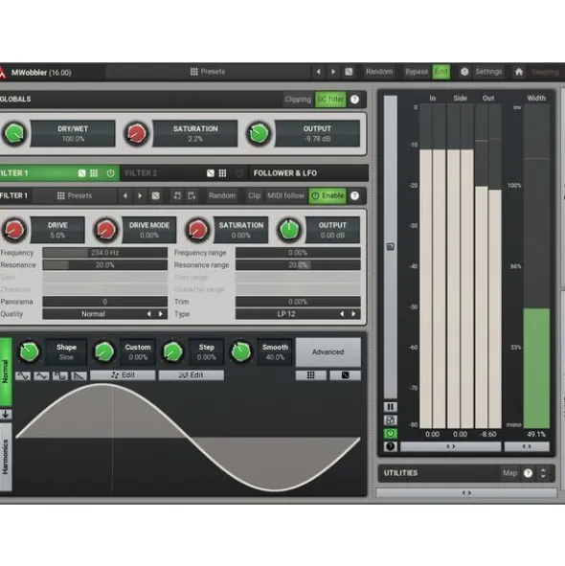
Task: Open the top Presets browser
Action: pos(208,72)
